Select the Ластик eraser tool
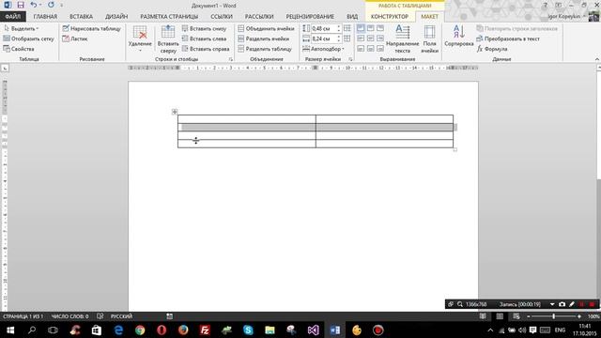Image resolution: width=601 pixels, height=338 pixels. tap(75, 38)
